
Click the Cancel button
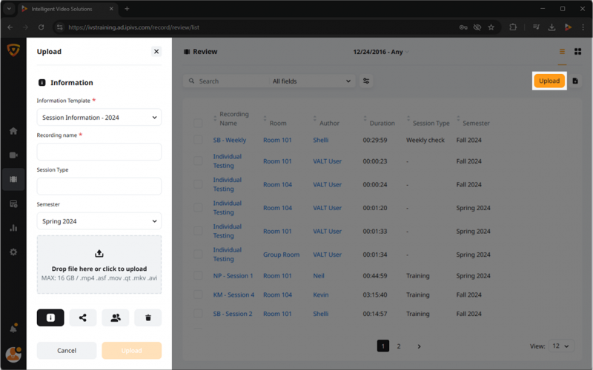[67, 350]
